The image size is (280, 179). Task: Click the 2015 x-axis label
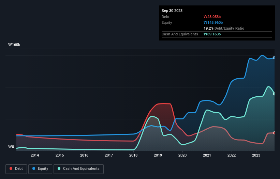click(60, 155)
